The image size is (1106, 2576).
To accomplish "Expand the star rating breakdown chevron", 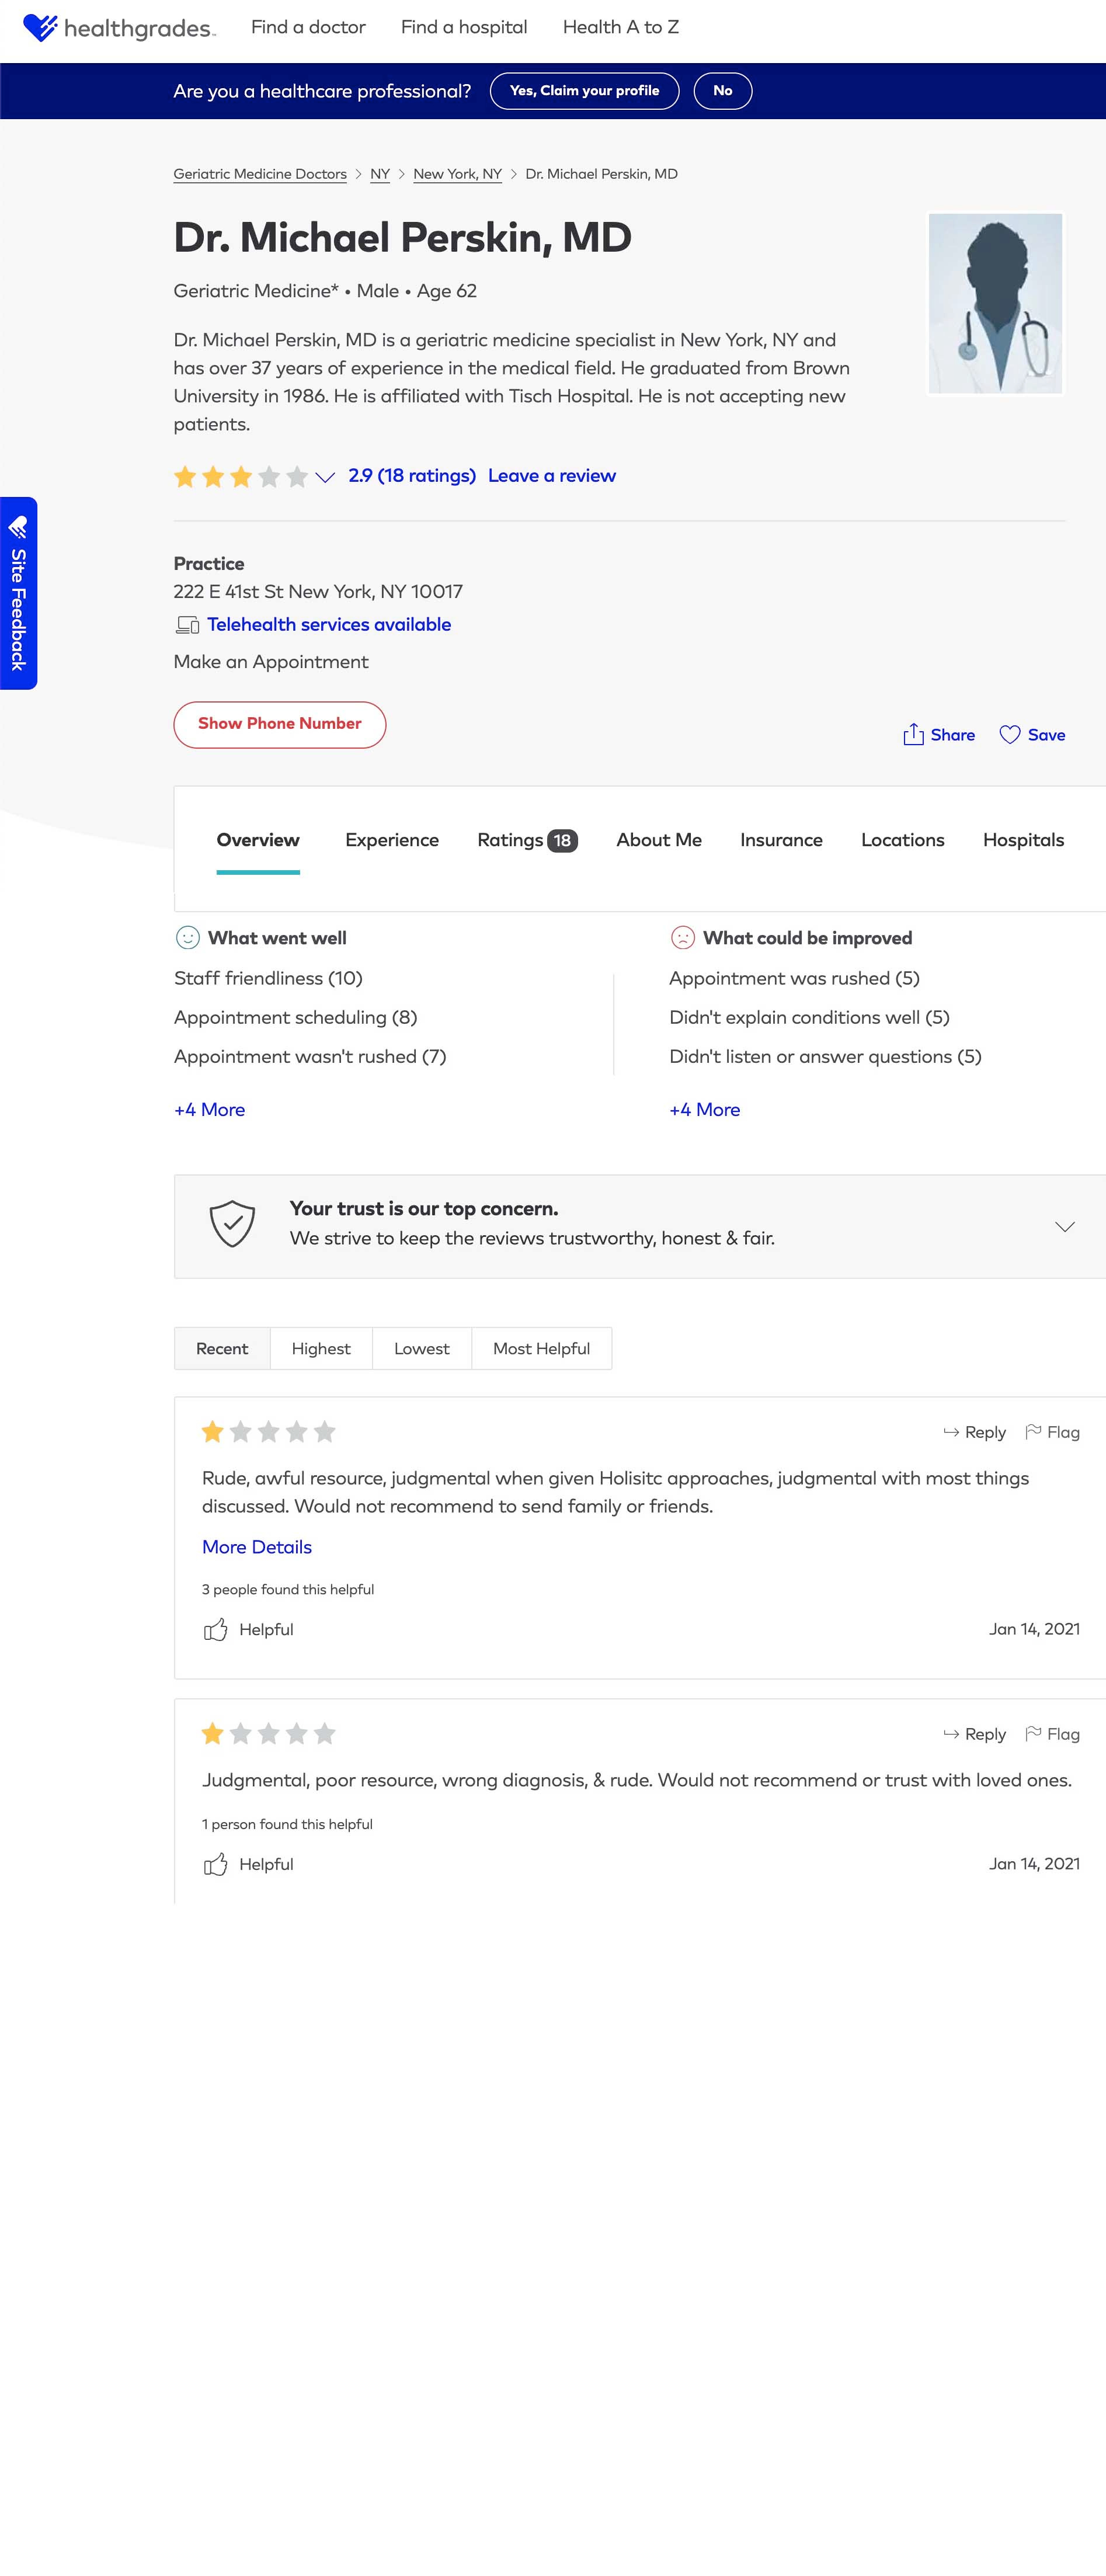I will pyautogui.click(x=325, y=477).
